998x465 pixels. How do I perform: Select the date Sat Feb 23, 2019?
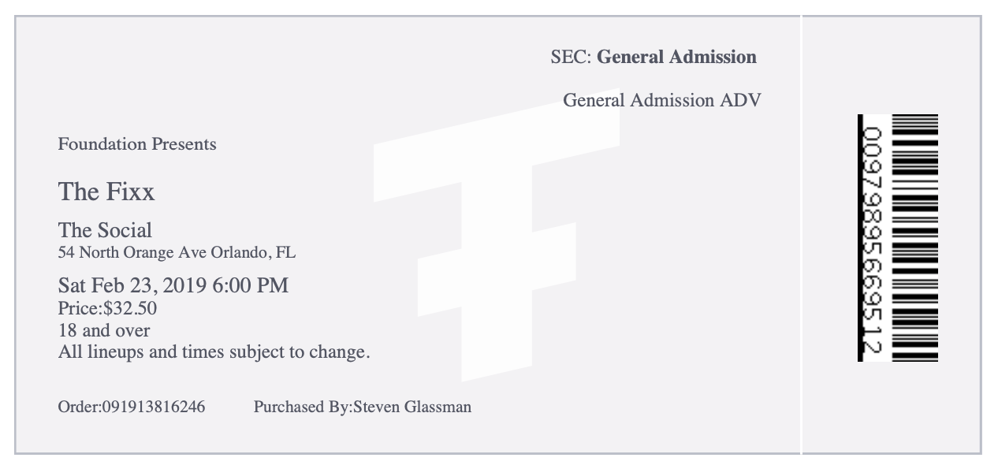point(132,285)
